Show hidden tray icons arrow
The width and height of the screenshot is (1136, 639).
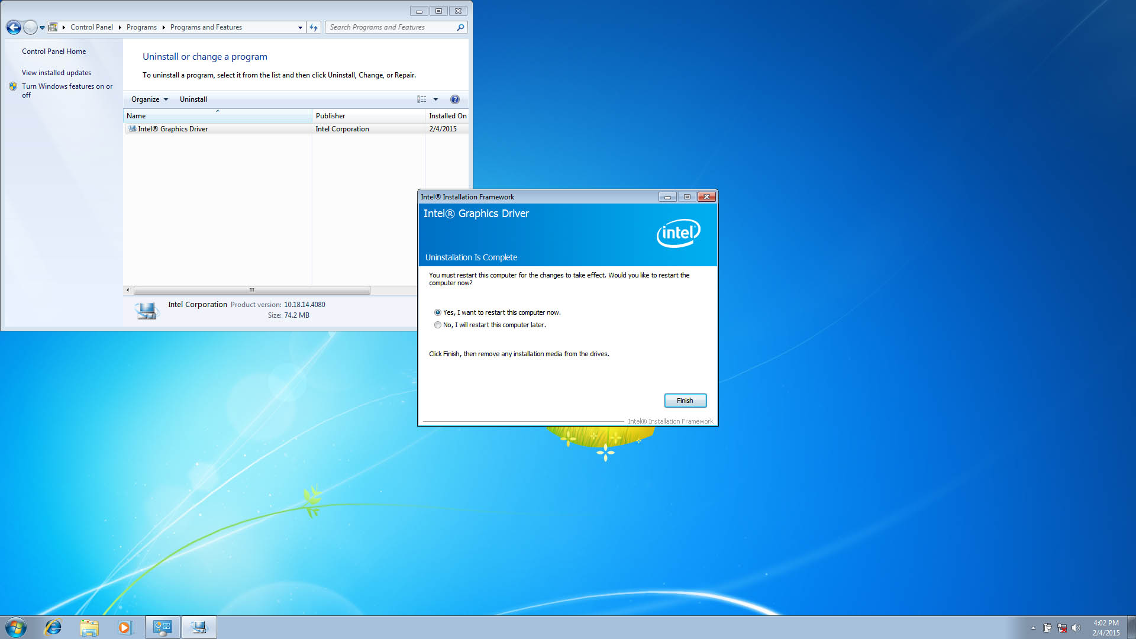click(1033, 628)
